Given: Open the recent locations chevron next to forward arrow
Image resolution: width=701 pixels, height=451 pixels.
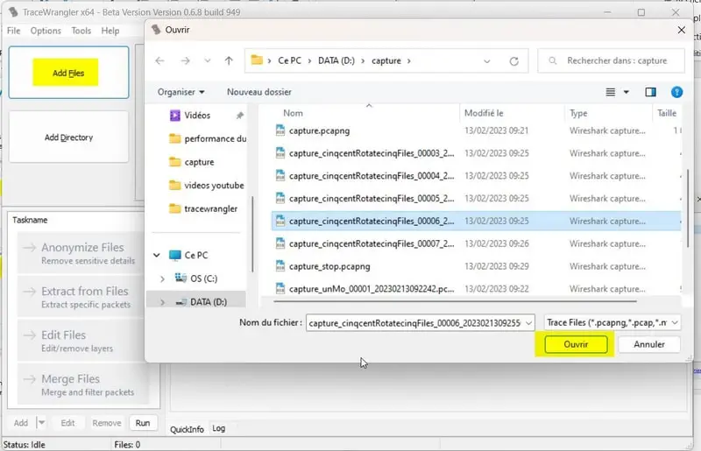Looking at the screenshot, I should click(208, 60).
